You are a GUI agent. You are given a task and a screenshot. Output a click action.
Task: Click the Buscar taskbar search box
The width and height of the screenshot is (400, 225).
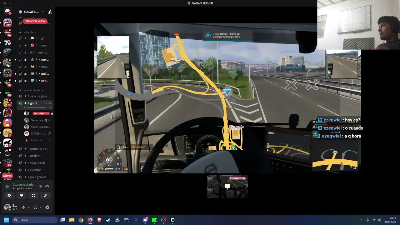click(x=35, y=220)
